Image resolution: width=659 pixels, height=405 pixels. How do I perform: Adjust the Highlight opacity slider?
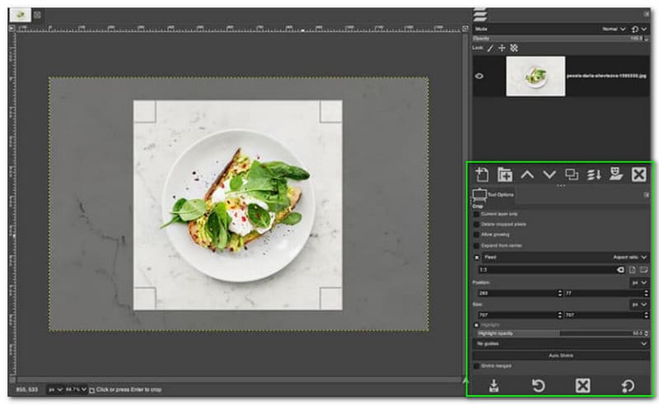pyautogui.click(x=560, y=333)
